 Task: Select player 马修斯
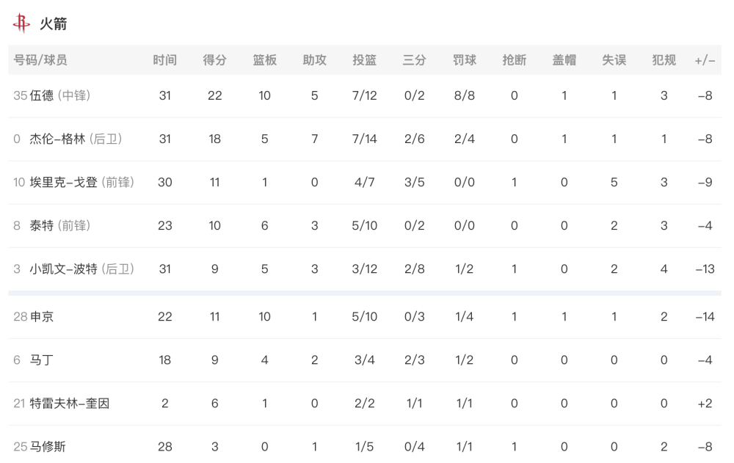48,447
